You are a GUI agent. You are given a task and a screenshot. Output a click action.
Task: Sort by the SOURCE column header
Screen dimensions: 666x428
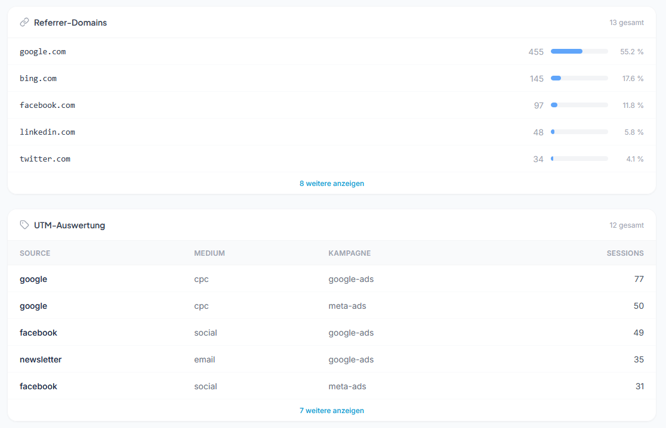[x=35, y=253]
